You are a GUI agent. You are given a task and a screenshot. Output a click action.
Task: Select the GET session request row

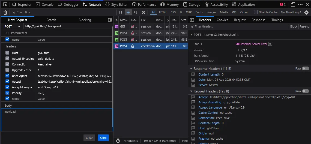click(x=151, y=26)
